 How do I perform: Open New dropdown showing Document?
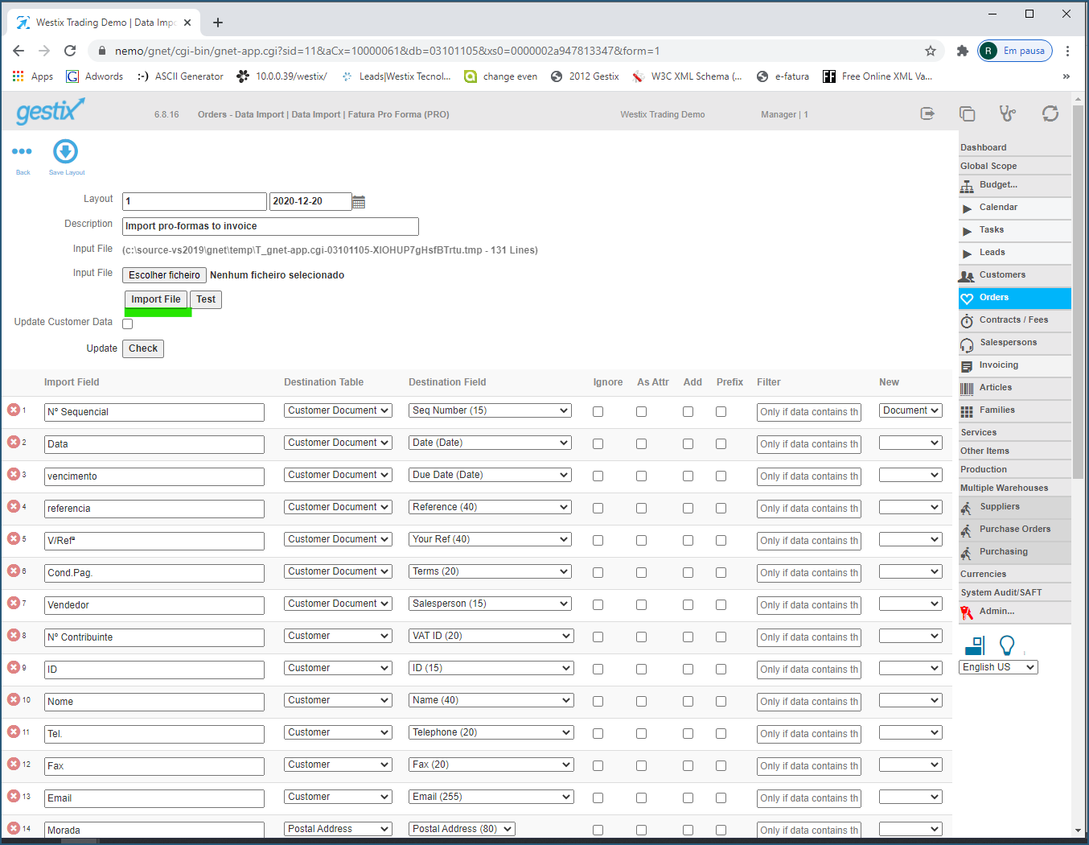coord(910,410)
